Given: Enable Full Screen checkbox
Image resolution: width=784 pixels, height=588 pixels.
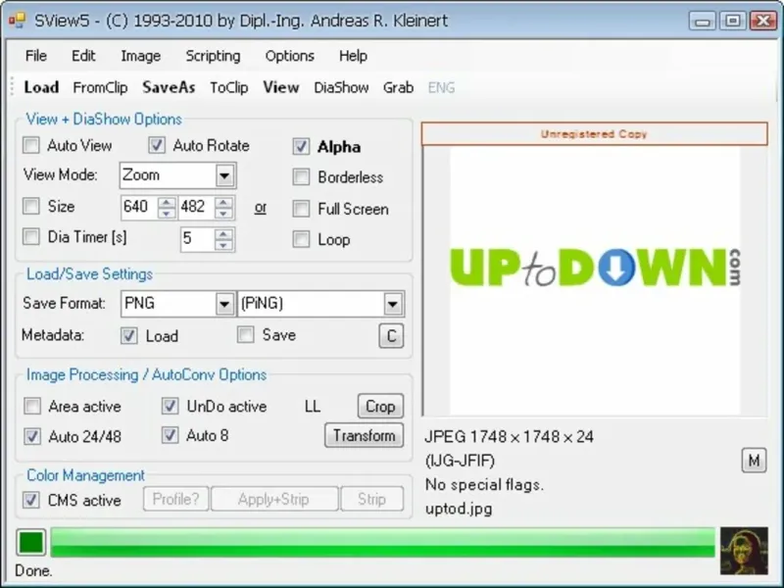Looking at the screenshot, I should 301,209.
